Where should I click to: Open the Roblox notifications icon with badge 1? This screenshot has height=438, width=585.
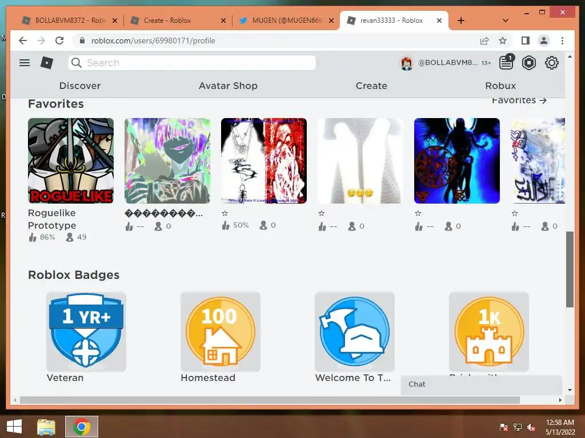(506, 62)
